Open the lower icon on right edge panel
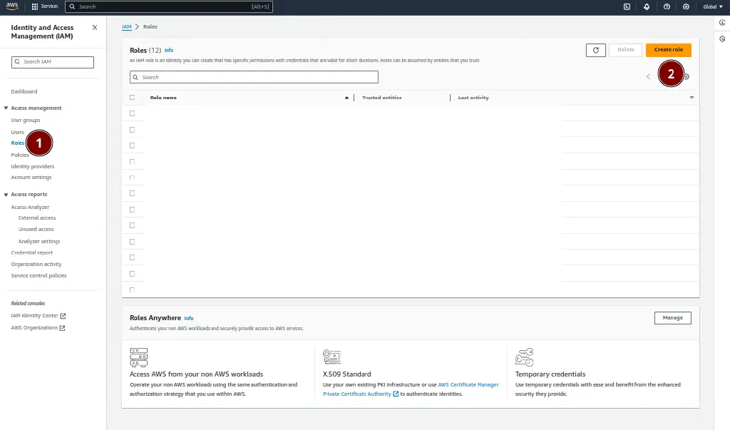 point(722,39)
